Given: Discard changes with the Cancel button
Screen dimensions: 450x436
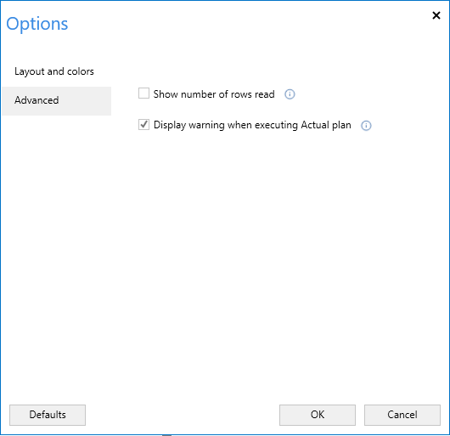Looking at the screenshot, I should pos(402,415).
